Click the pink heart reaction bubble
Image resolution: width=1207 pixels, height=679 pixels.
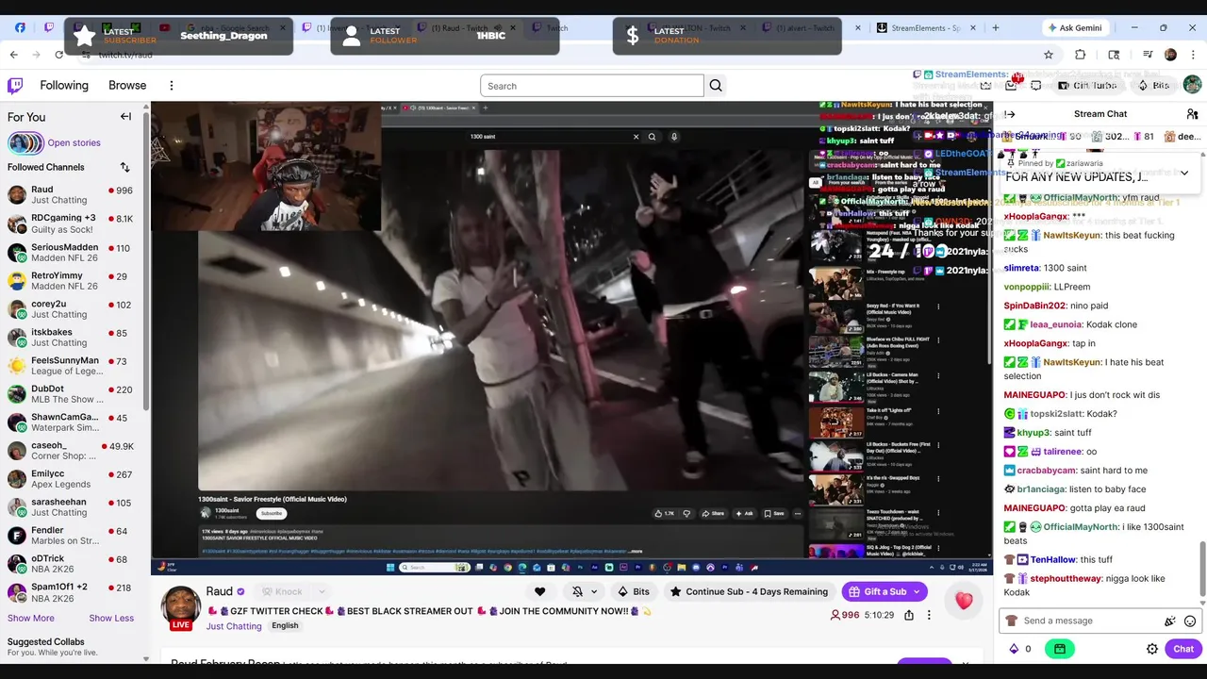click(964, 601)
